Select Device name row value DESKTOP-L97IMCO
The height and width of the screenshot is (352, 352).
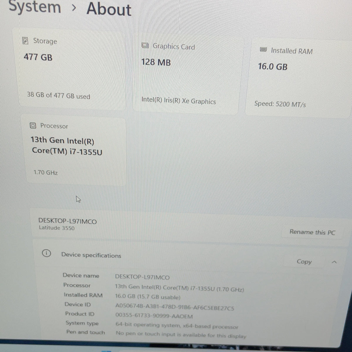(142, 277)
